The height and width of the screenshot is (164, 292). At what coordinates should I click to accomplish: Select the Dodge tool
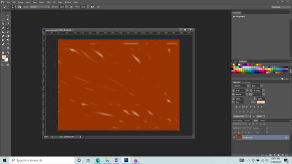pyautogui.click(x=8, y=40)
